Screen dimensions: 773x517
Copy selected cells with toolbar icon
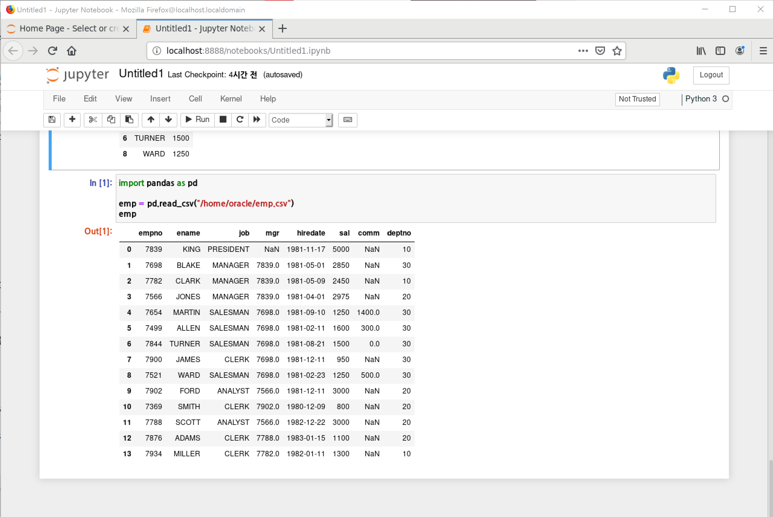click(x=111, y=120)
